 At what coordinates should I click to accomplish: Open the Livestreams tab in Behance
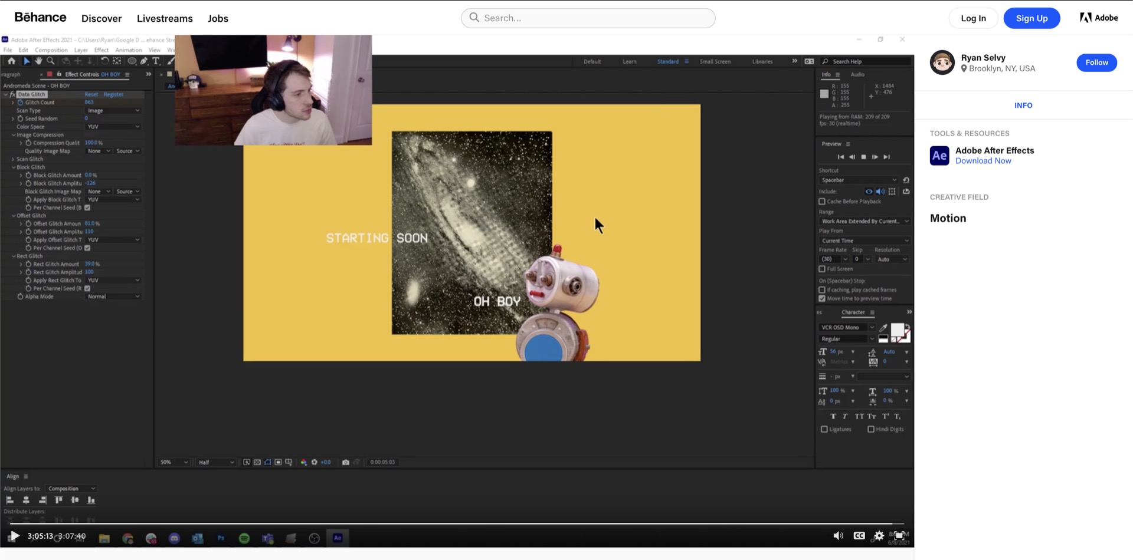[x=165, y=18]
